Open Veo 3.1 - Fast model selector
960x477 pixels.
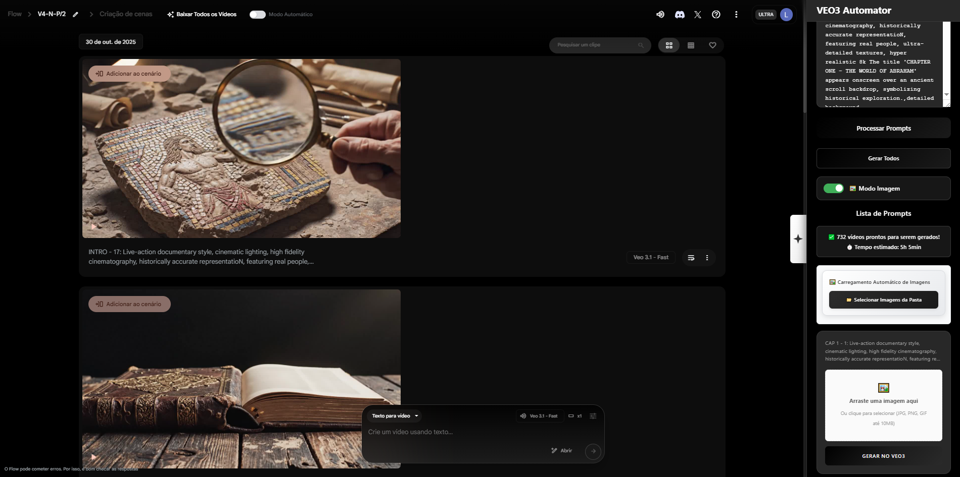pyautogui.click(x=539, y=416)
